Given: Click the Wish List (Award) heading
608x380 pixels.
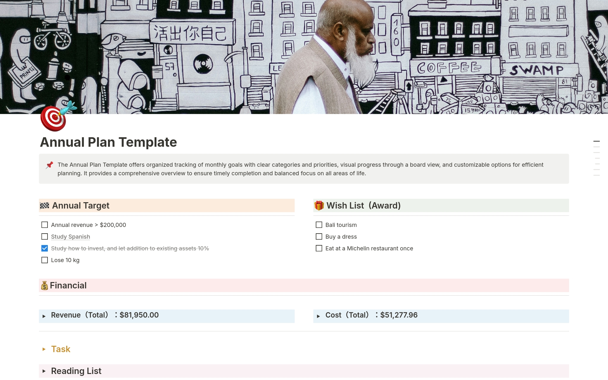Looking at the screenshot, I should click(364, 206).
